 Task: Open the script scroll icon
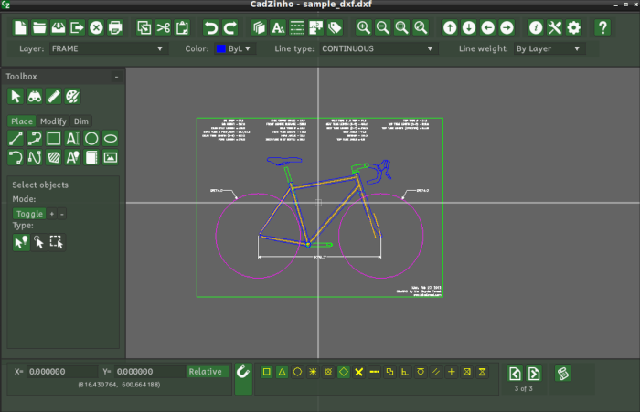[562, 374]
